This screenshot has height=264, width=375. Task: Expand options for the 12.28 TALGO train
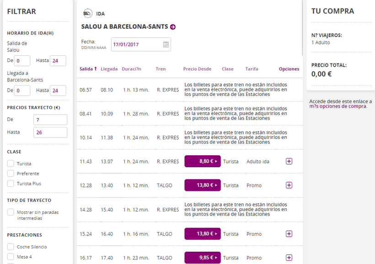pyautogui.click(x=289, y=185)
